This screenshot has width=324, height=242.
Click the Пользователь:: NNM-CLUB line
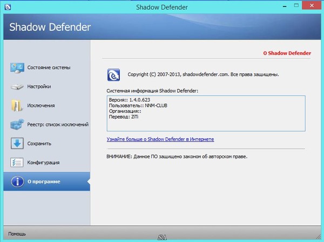[138, 105]
